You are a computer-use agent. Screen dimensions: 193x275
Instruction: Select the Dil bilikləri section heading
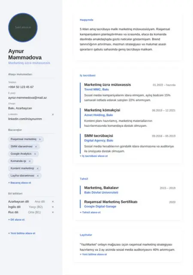point(15,194)
